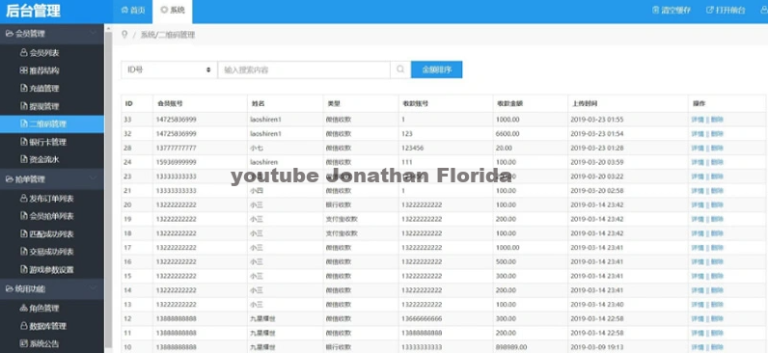Viewport: 768px width, 353px height.
Task: Click the 会员账号 column header
Action: (x=170, y=104)
